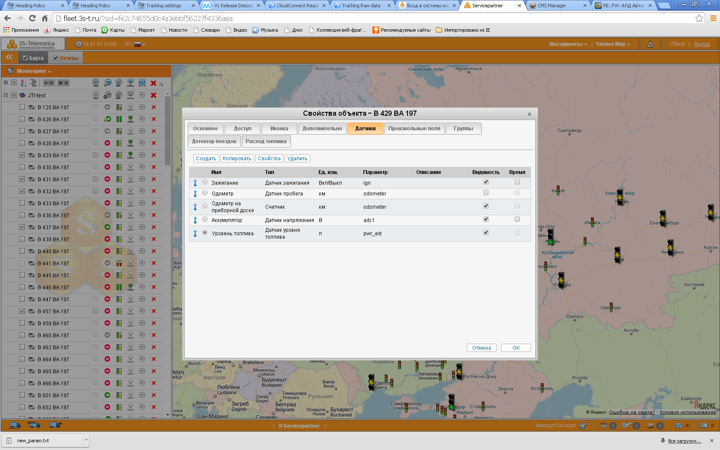720x450 pixels.
Task: Click the reorder arrows for the Зажигание sensor
Action: pos(195,183)
